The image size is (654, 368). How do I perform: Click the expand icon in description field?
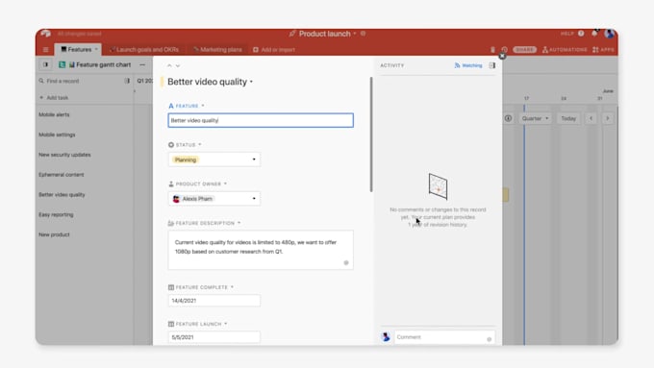click(346, 263)
